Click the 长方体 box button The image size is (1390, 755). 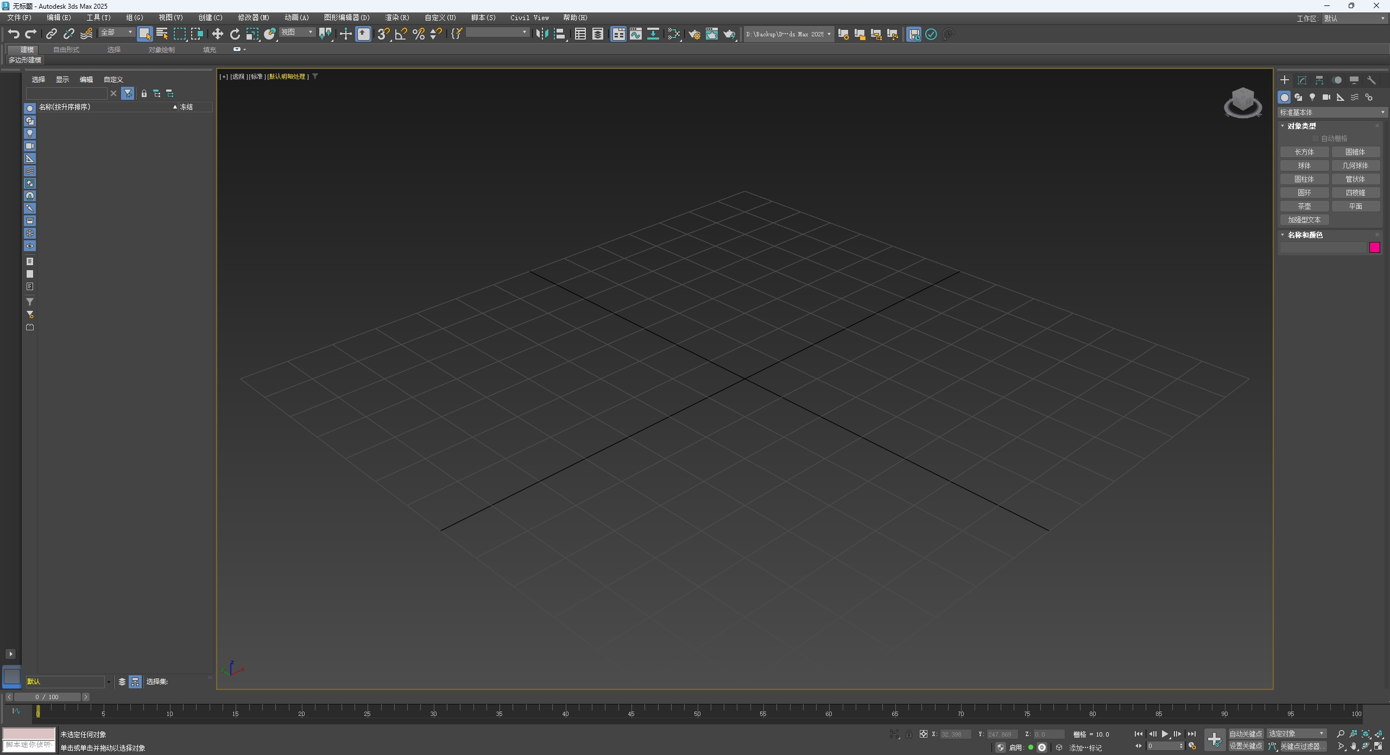(1304, 152)
